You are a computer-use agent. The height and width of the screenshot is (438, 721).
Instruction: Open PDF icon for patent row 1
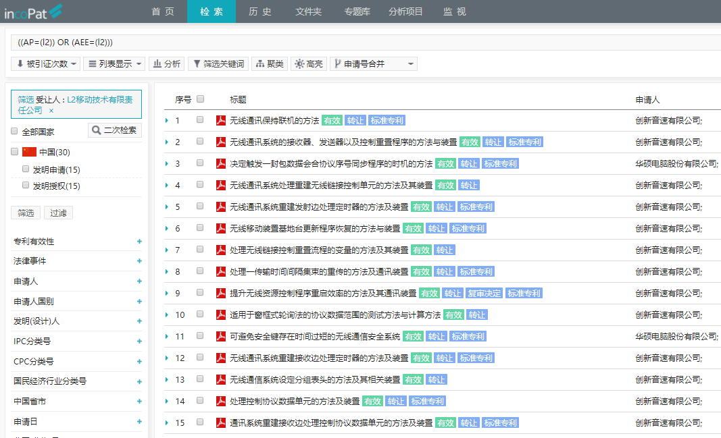point(220,120)
